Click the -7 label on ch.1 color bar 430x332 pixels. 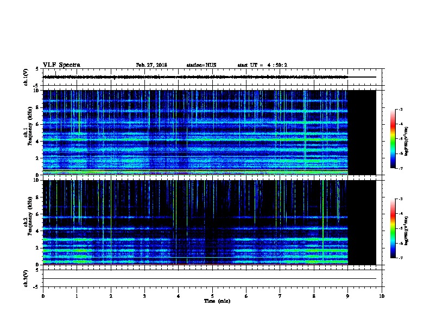coord(400,168)
